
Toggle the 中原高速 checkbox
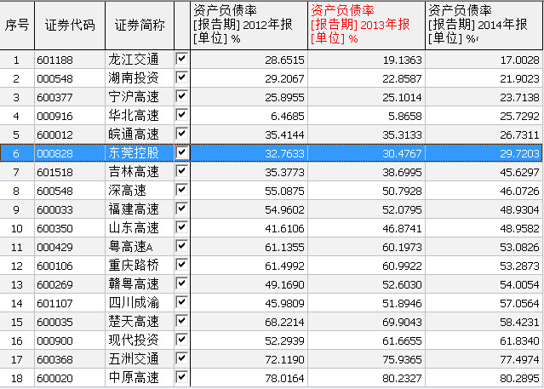182,377
